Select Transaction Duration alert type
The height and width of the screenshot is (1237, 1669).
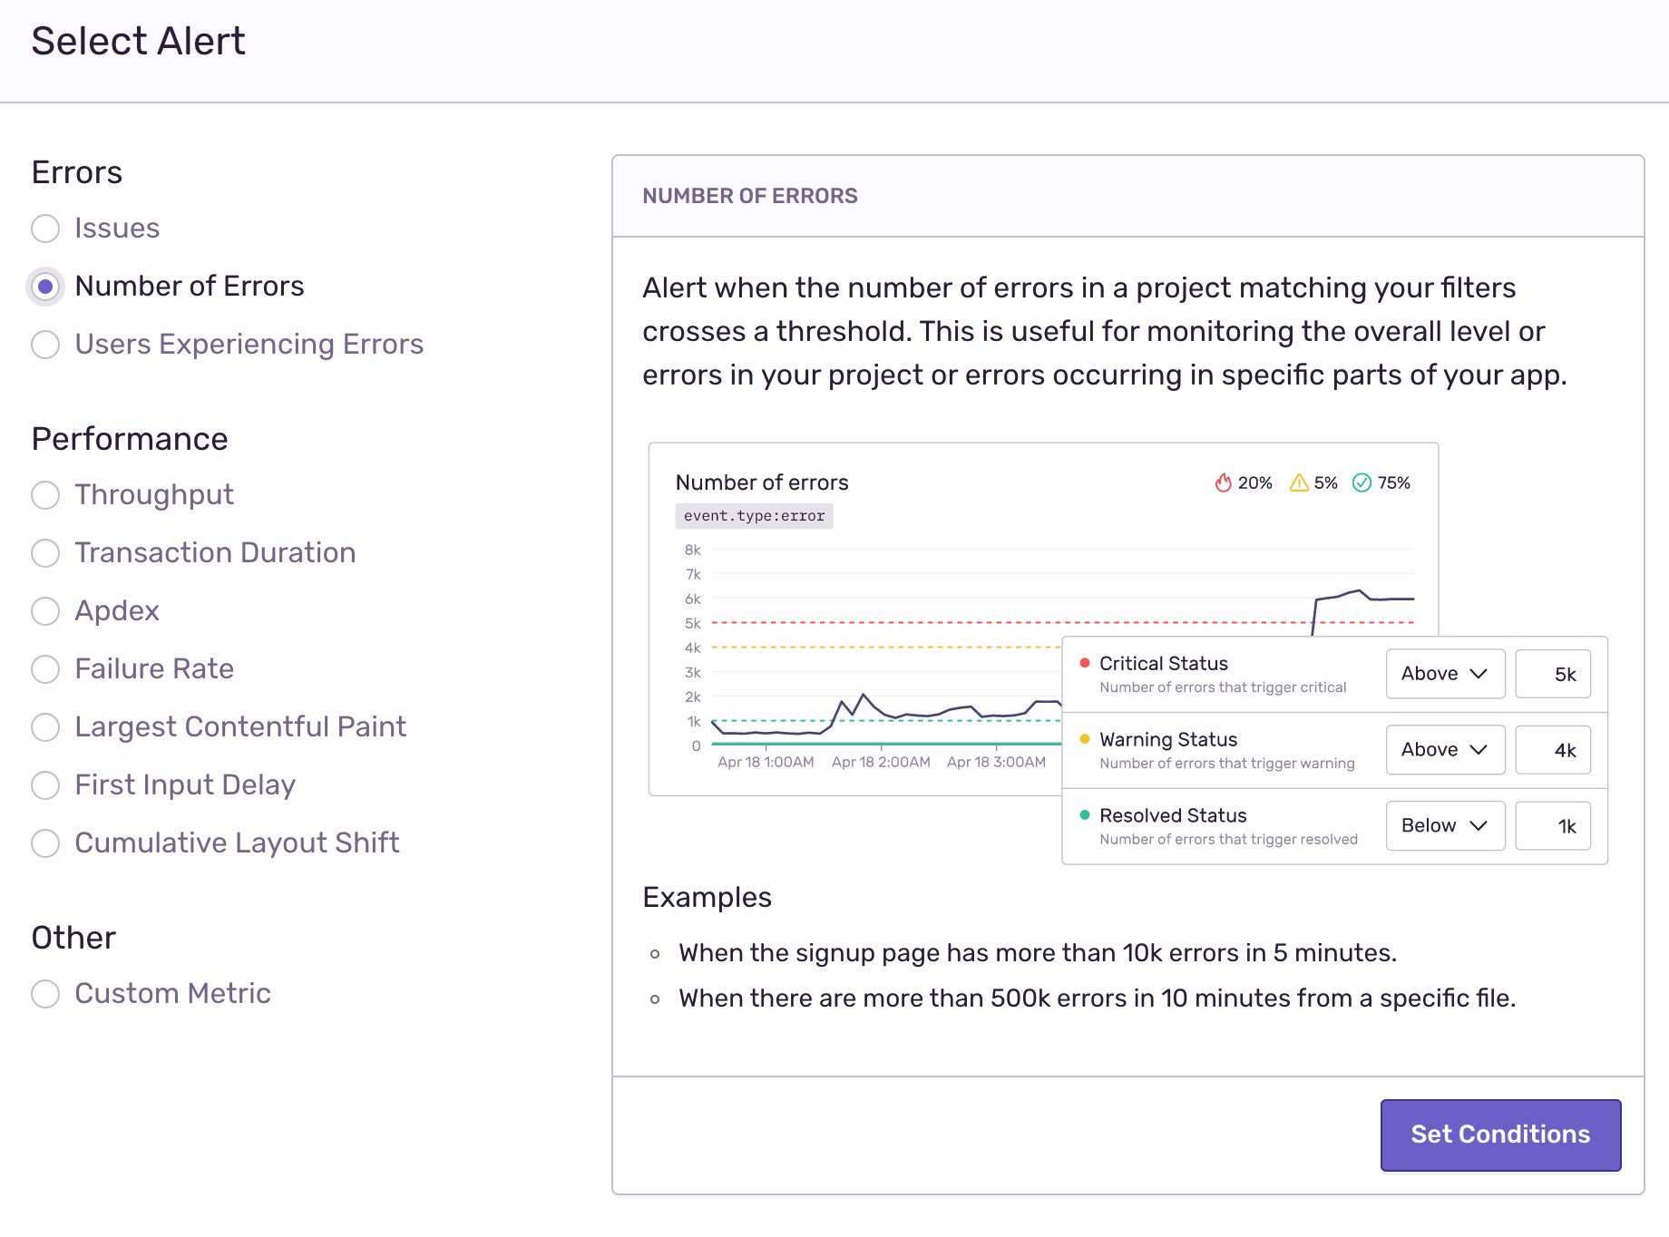[x=45, y=553]
